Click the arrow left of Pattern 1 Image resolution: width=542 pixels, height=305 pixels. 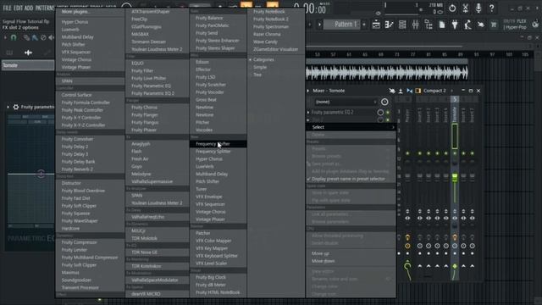(x=319, y=25)
